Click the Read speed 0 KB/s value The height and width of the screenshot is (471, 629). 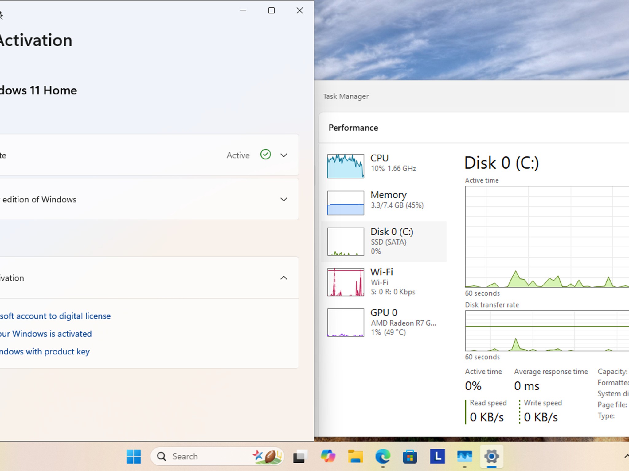pos(487,417)
